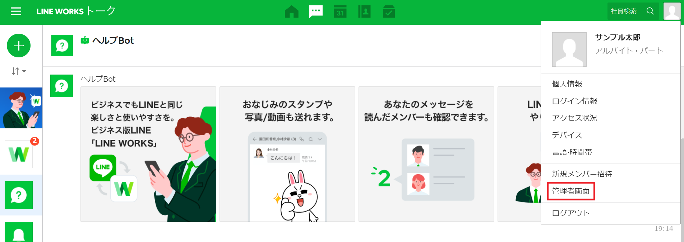Click the 19:14 message timestamp
The image size is (684, 242).
click(664, 229)
